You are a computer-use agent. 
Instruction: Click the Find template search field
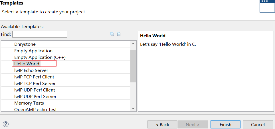(40, 34)
